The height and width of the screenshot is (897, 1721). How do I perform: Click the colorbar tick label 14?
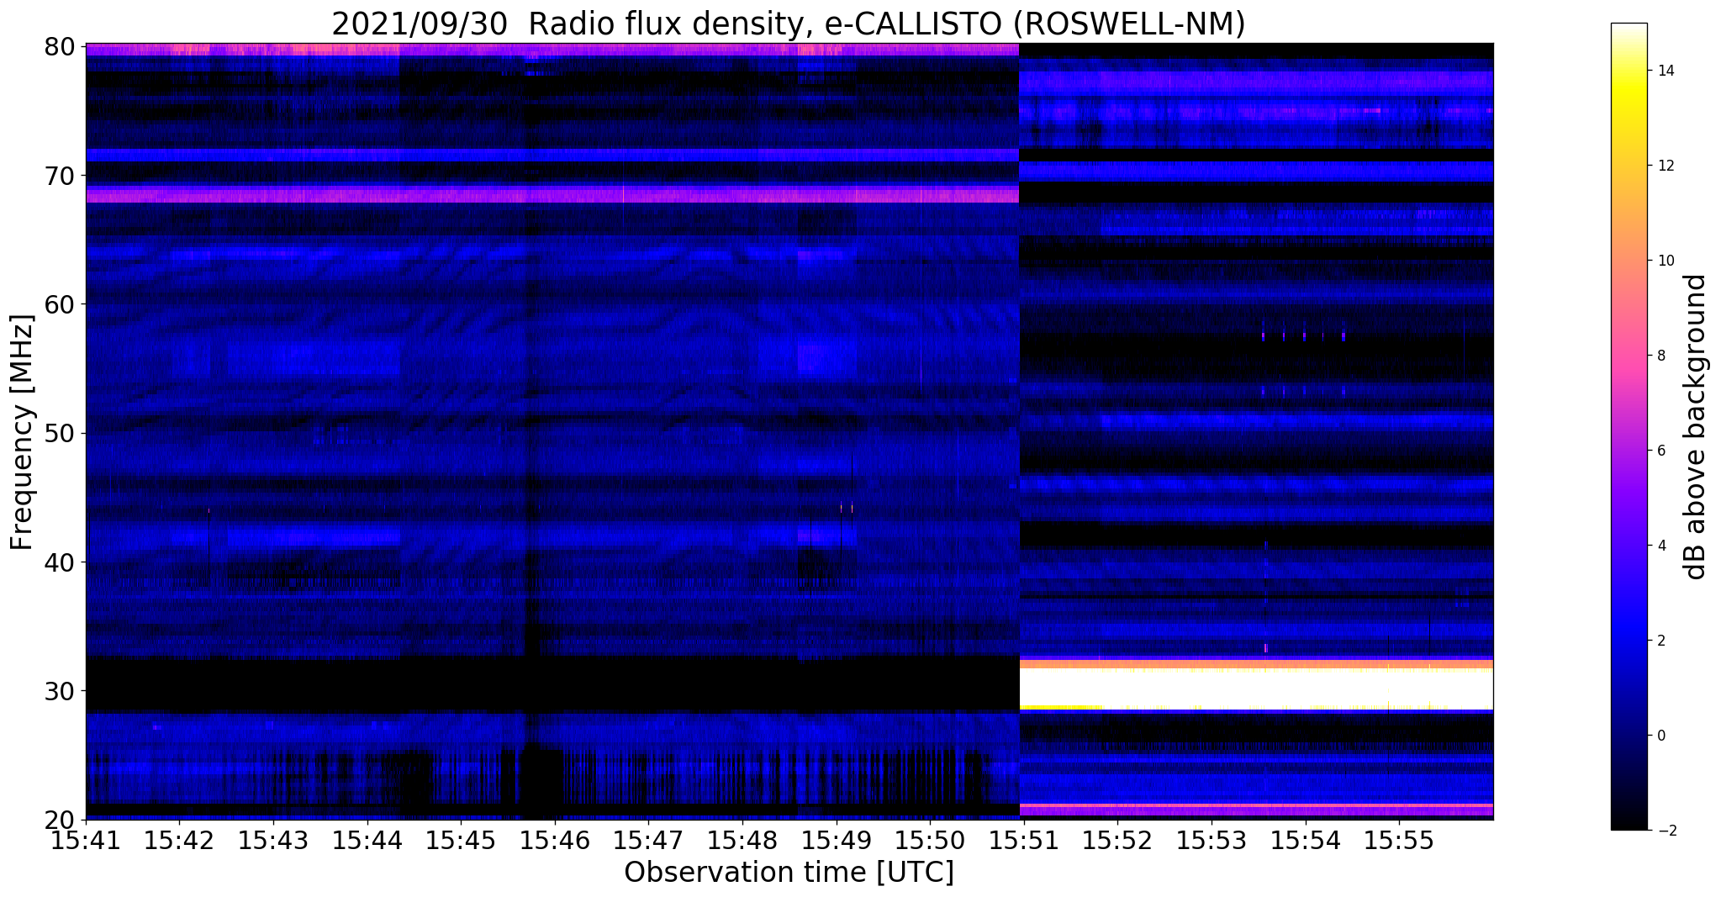point(1664,71)
